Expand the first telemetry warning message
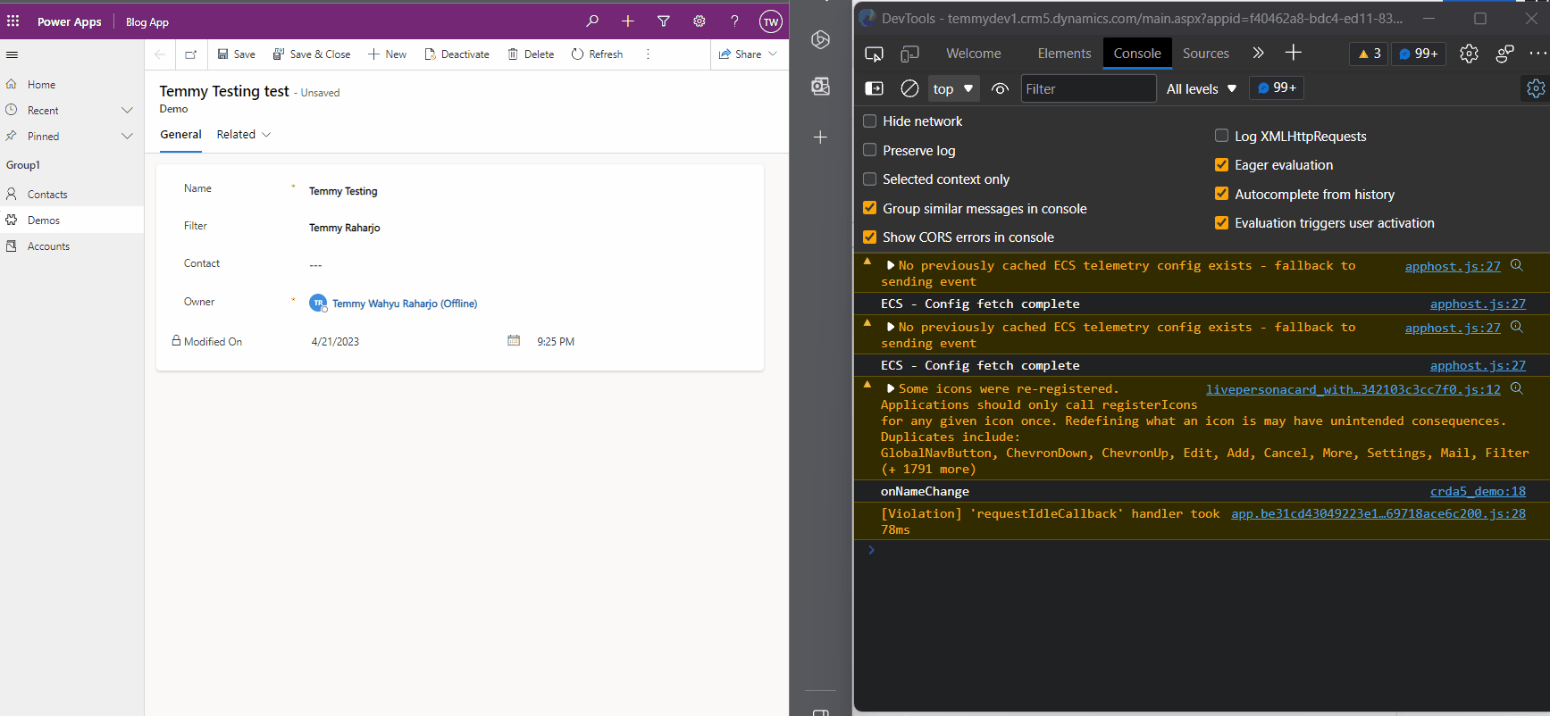 coord(891,265)
